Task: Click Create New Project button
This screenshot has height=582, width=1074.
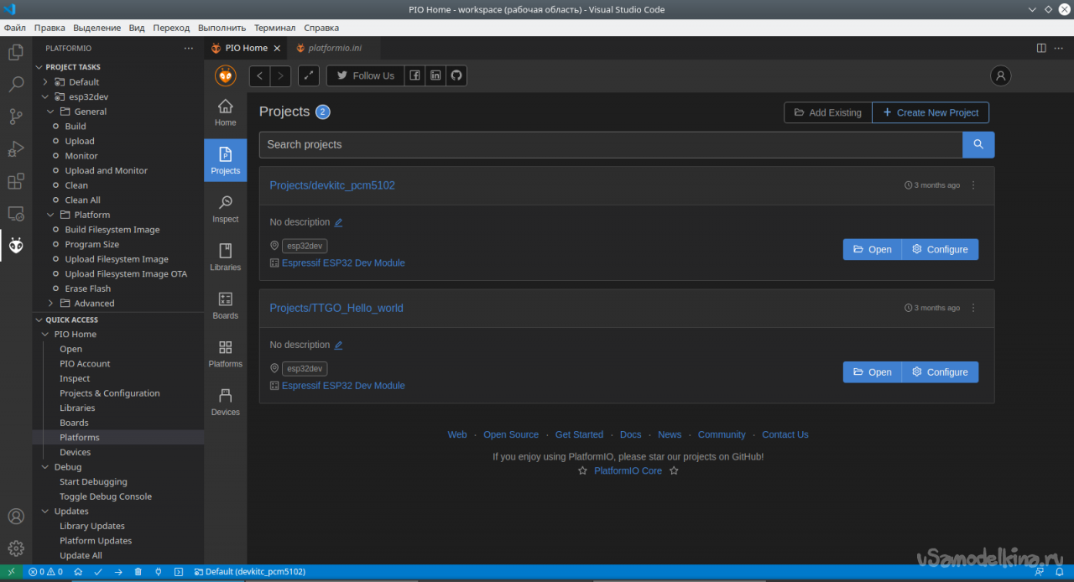Action: pyautogui.click(x=931, y=112)
